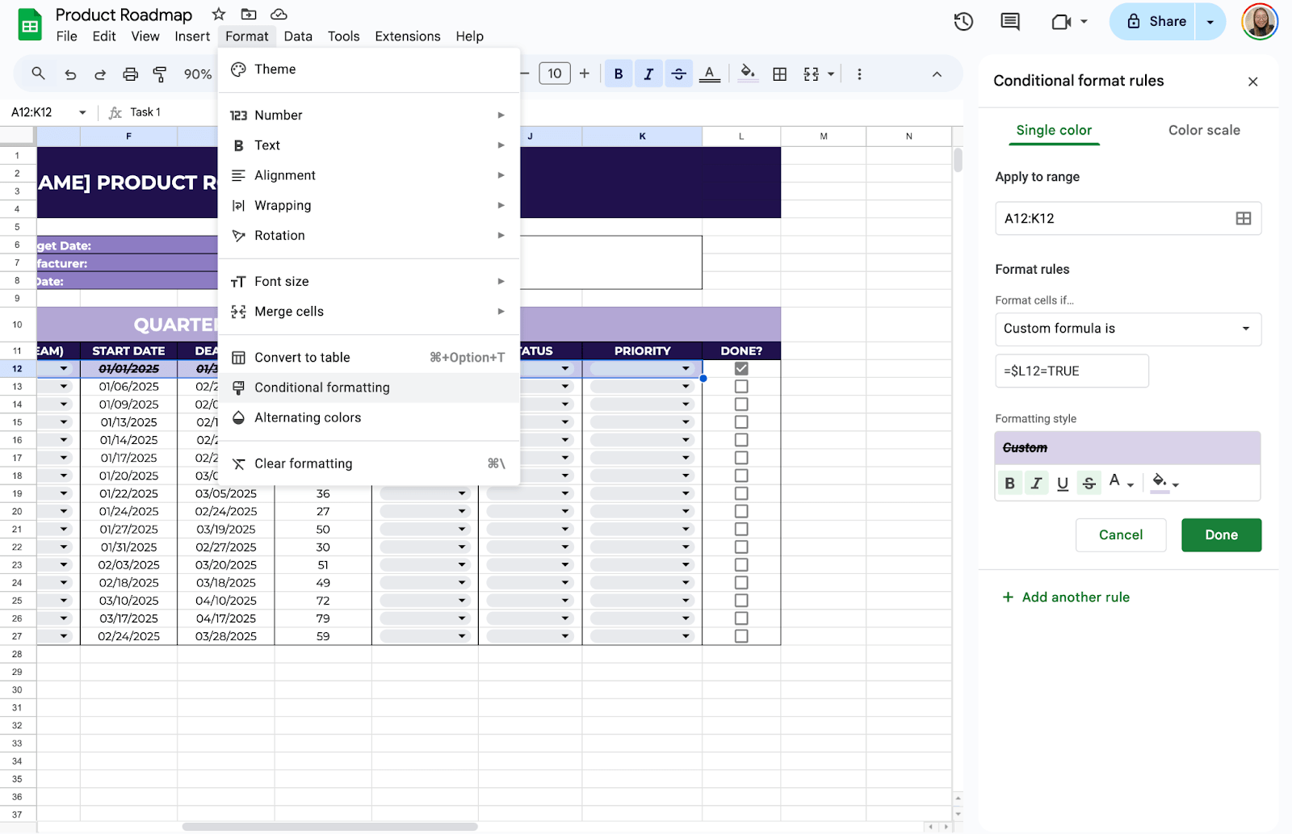Switch to the Color scale tab

[x=1203, y=130]
